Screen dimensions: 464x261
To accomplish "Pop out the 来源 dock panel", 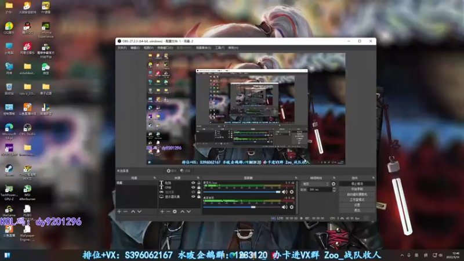I will tap(198, 178).
